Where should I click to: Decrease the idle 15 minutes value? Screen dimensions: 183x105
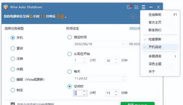(x=116, y=94)
